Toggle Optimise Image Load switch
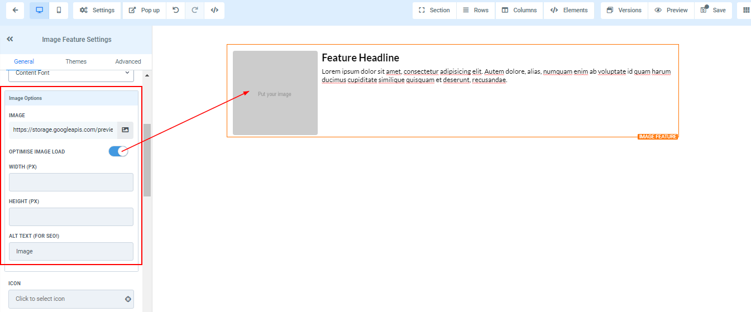Image resolution: width=751 pixels, height=312 pixels. [118, 151]
